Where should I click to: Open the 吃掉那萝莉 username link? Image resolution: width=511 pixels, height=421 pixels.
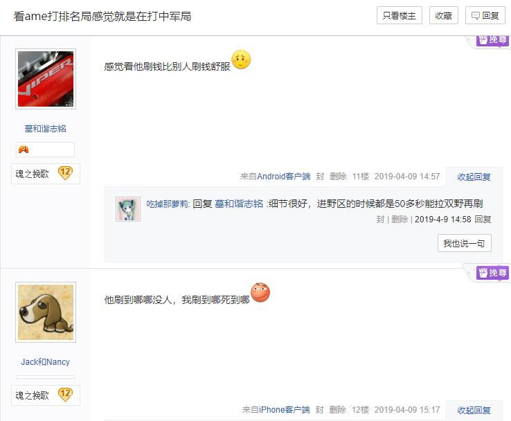tap(167, 204)
